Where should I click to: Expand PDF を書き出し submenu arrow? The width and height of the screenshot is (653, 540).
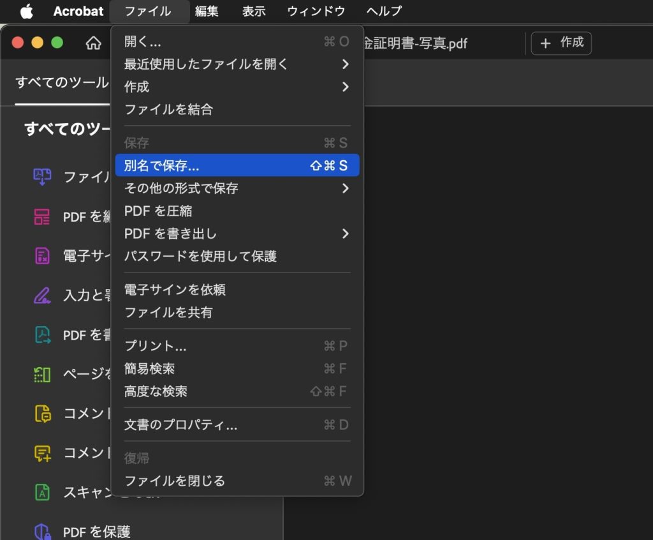[345, 234]
